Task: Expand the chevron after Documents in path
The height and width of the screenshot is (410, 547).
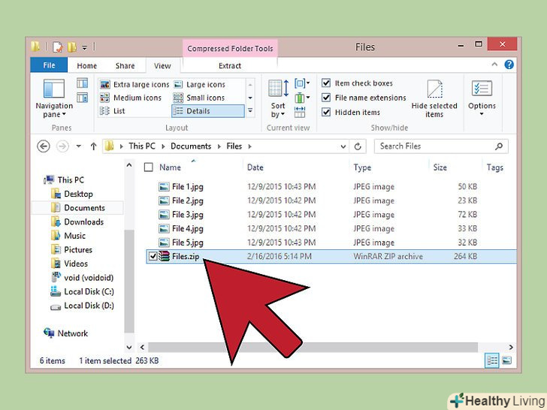Action: click(x=219, y=146)
